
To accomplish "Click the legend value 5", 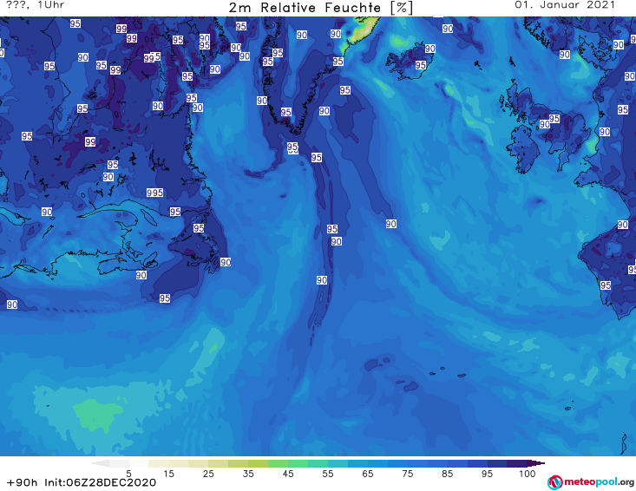I will click(128, 474).
